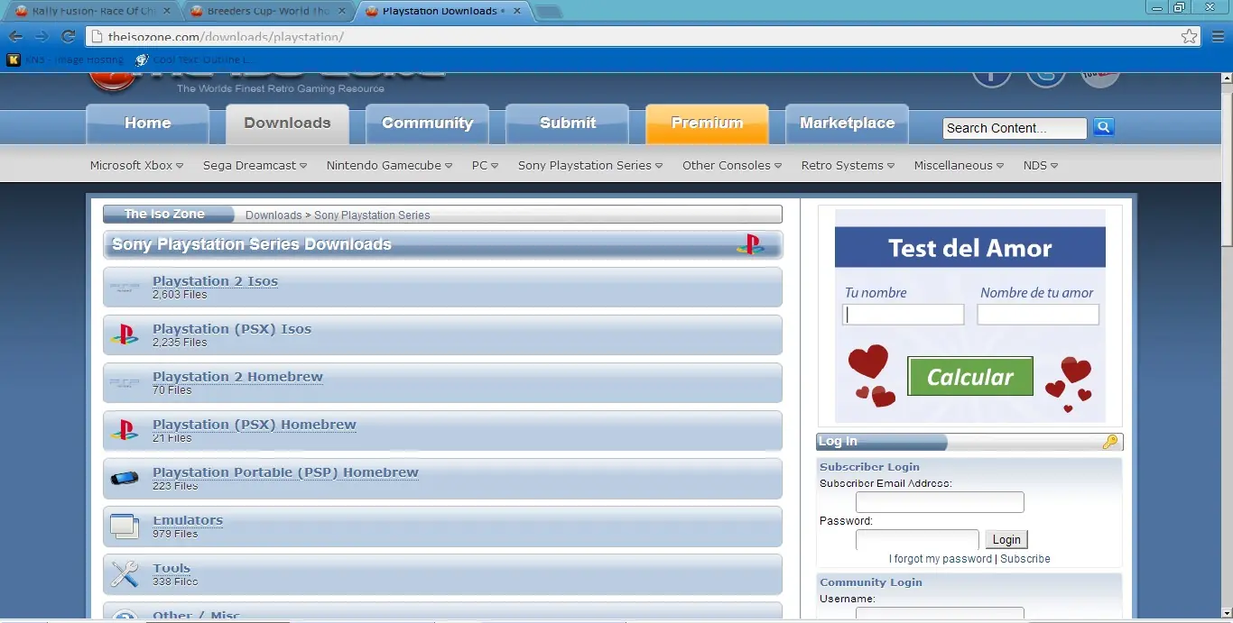Bookmark page with the star icon
1233x623 pixels.
tap(1190, 36)
